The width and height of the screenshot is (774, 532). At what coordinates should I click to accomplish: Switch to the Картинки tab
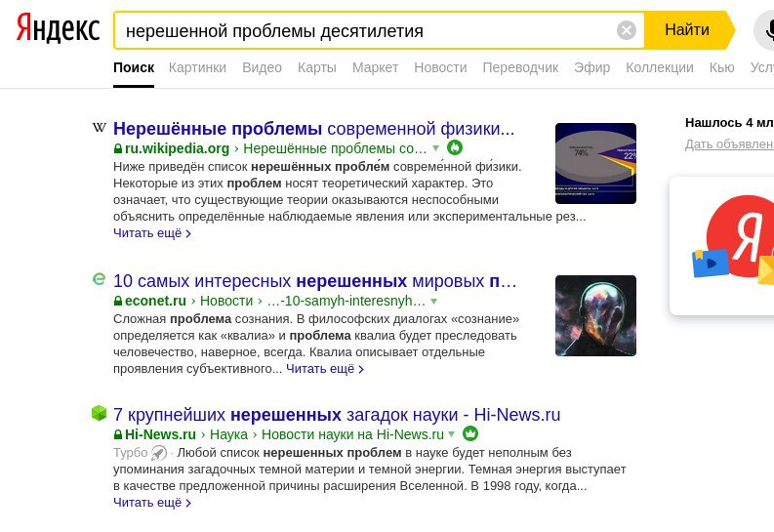tap(197, 67)
